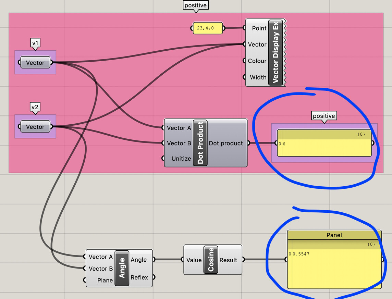392x299 pixels.
Task: Select the 0.5547 value in the Panel
Action: pyautogui.click(x=301, y=254)
